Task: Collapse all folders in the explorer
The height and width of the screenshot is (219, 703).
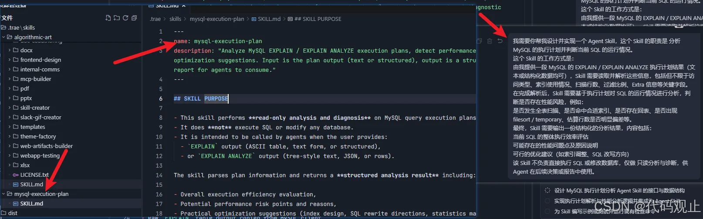Action: click(134, 18)
